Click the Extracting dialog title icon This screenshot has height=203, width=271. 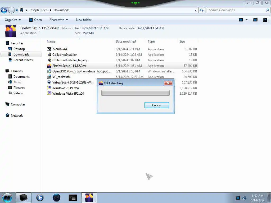(x=101, y=83)
